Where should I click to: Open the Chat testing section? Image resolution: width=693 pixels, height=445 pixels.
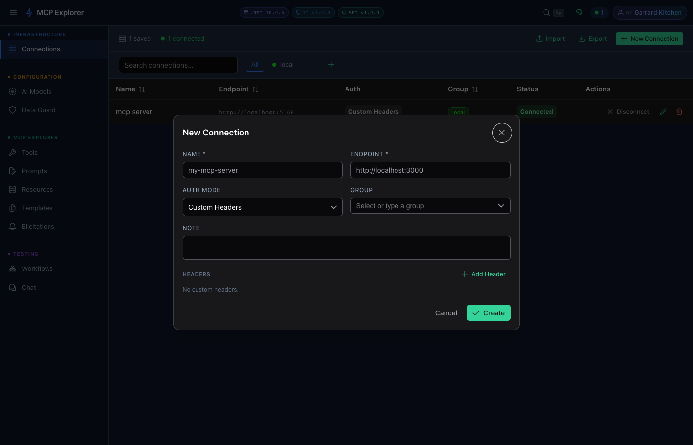pyautogui.click(x=28, y=287)
